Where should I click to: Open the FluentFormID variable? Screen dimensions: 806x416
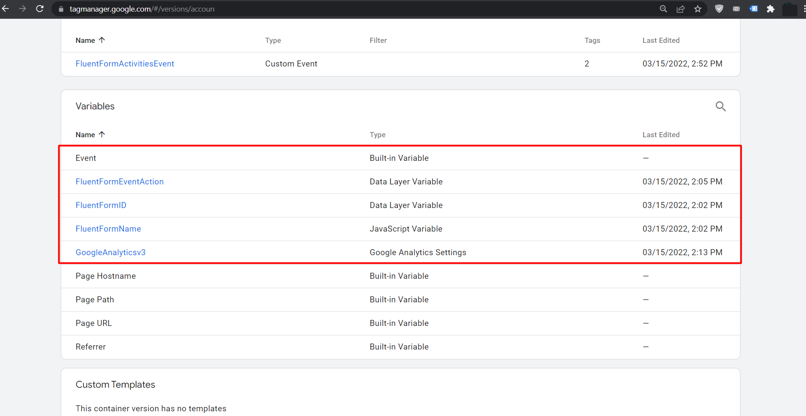(101, 205)
